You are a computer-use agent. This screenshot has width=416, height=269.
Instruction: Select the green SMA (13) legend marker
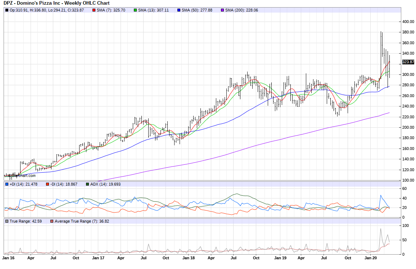point(135,10)
